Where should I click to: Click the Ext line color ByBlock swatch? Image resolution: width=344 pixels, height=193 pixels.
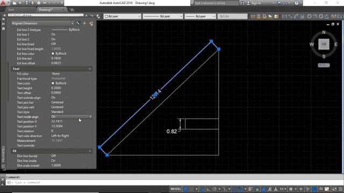pyautogui.click(x=53, y=54)
